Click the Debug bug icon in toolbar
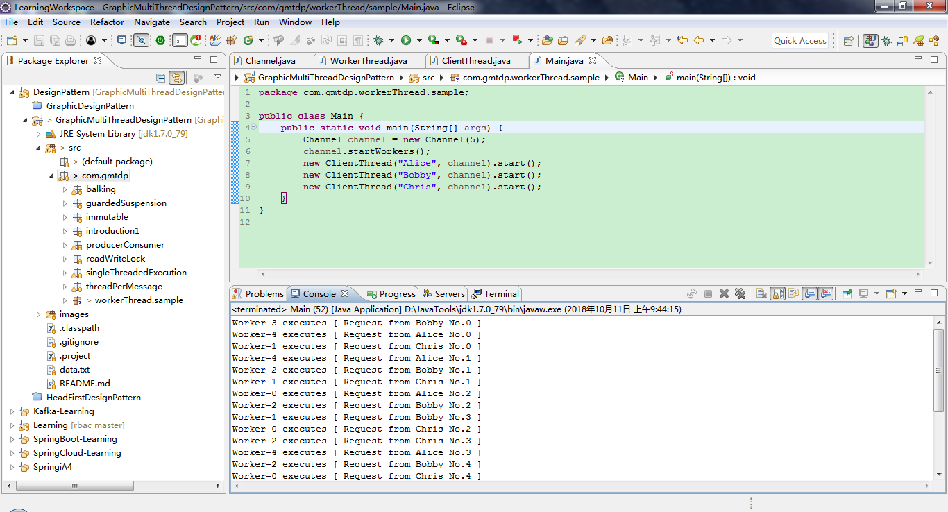The width and height of the screenshot is (948, 512). point(379,41)
